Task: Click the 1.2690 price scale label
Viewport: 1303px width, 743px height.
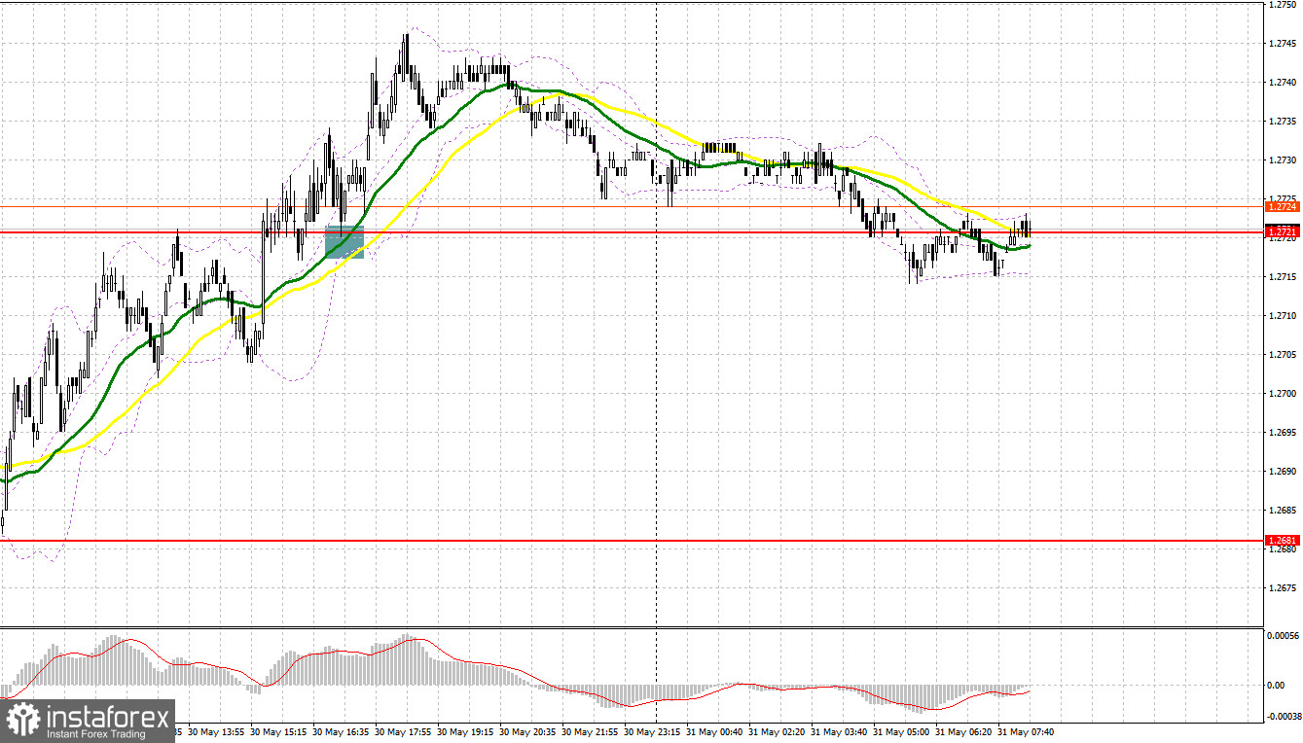Action: [1282, 471]
